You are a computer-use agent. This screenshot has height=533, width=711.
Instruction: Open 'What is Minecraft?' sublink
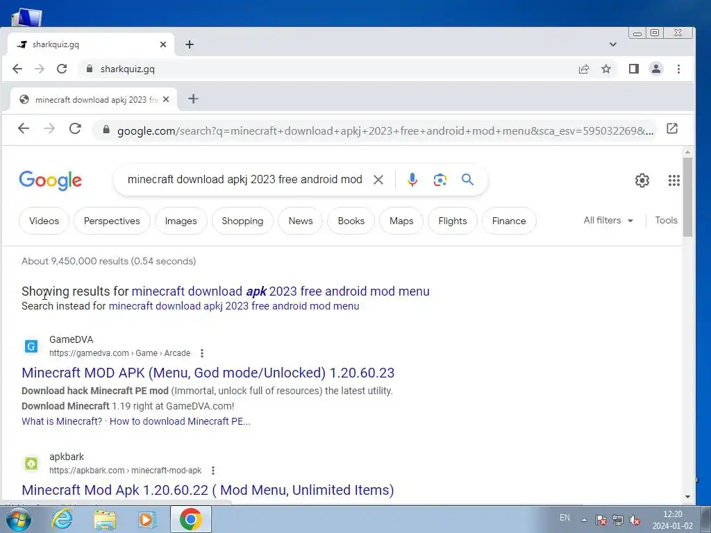(x=62, y=421)
